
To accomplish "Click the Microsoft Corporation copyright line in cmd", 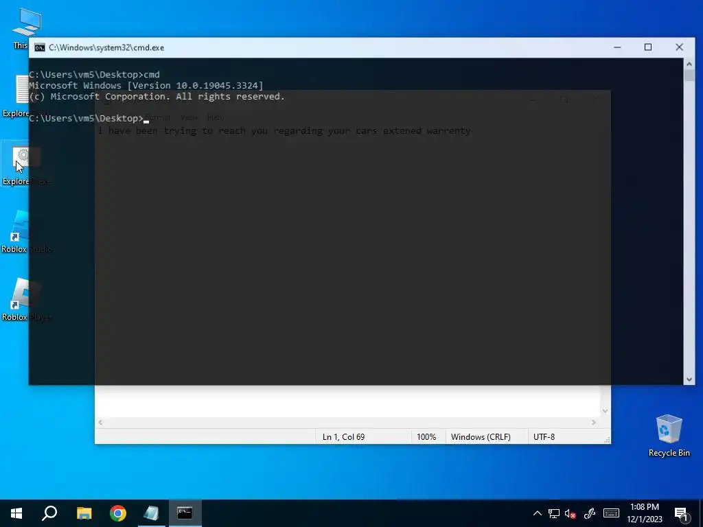I will click(157, 97).
